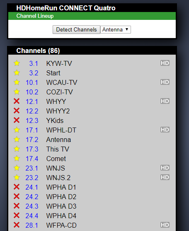Open the Antenna source dropdown
Viewport: 189px width, 231px height.
[x=116, y=30]
